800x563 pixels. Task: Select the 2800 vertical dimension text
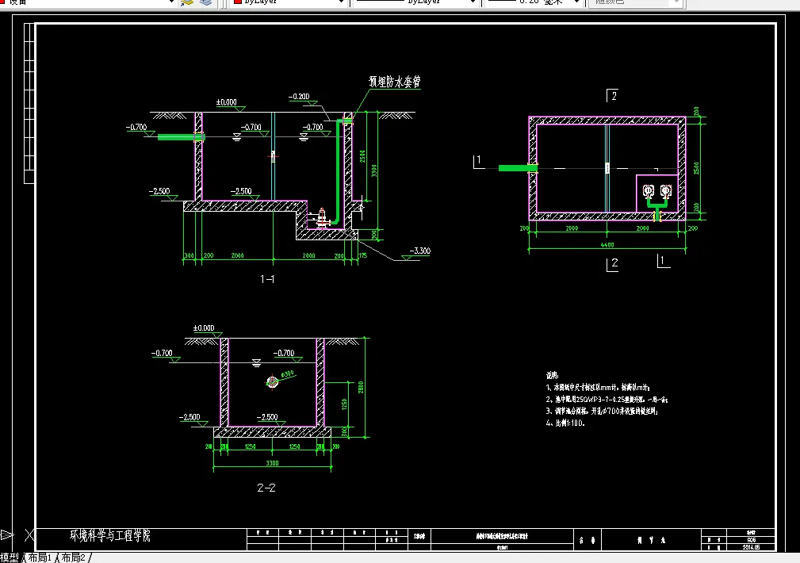361,387
